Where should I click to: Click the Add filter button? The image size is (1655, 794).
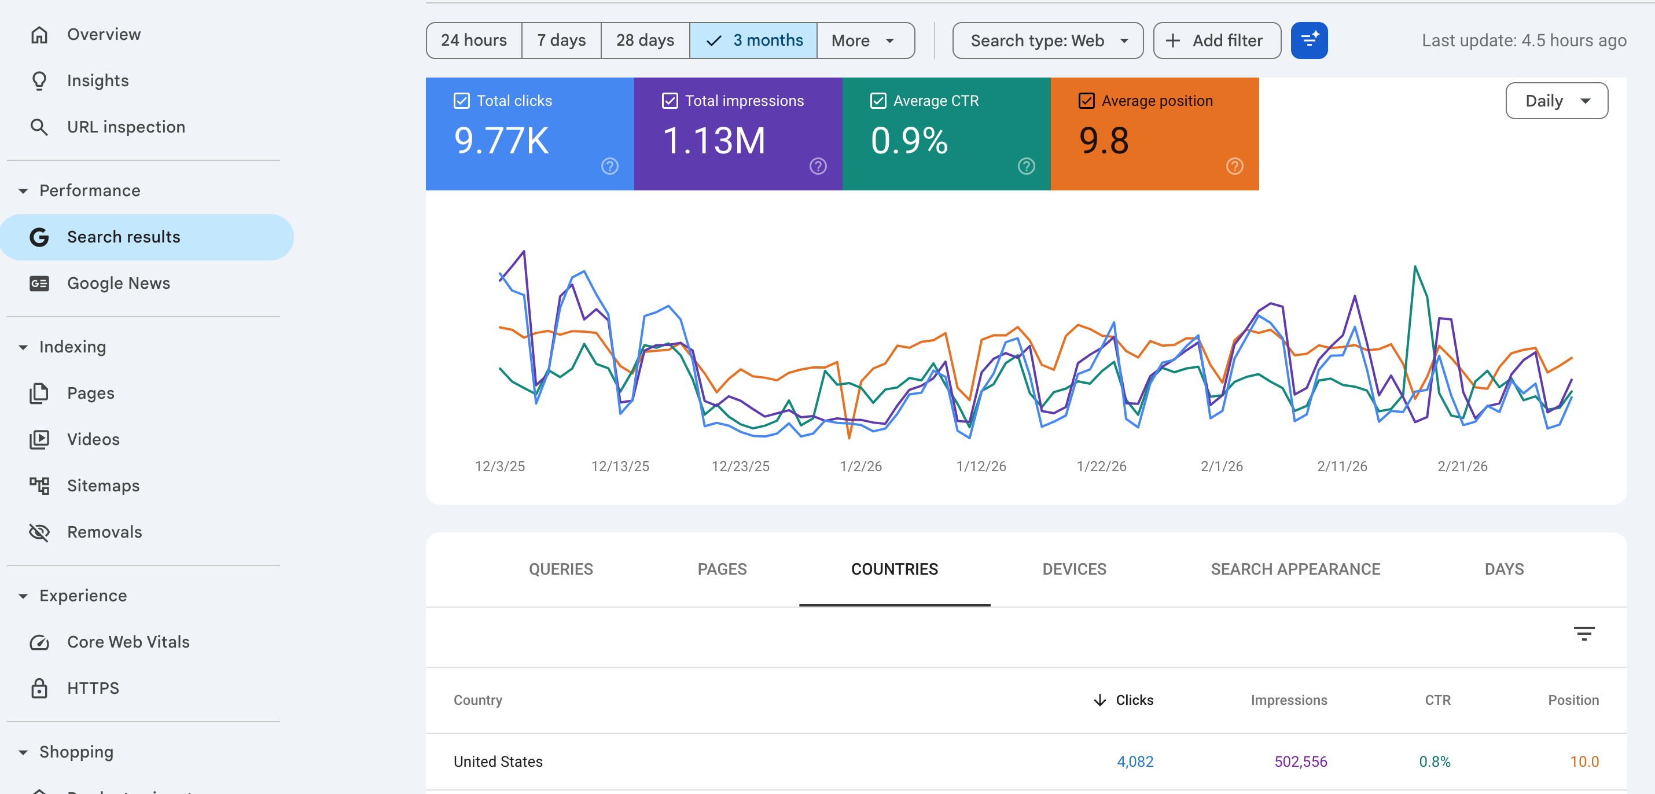pyautogui.click(x=1216, y=41)
